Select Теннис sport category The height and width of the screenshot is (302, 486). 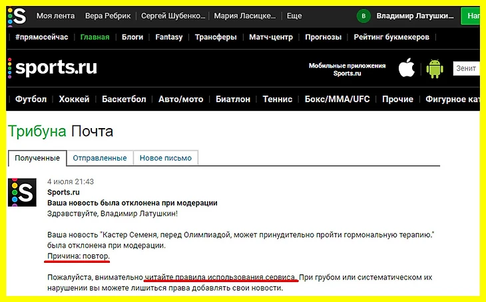(278, 99)
